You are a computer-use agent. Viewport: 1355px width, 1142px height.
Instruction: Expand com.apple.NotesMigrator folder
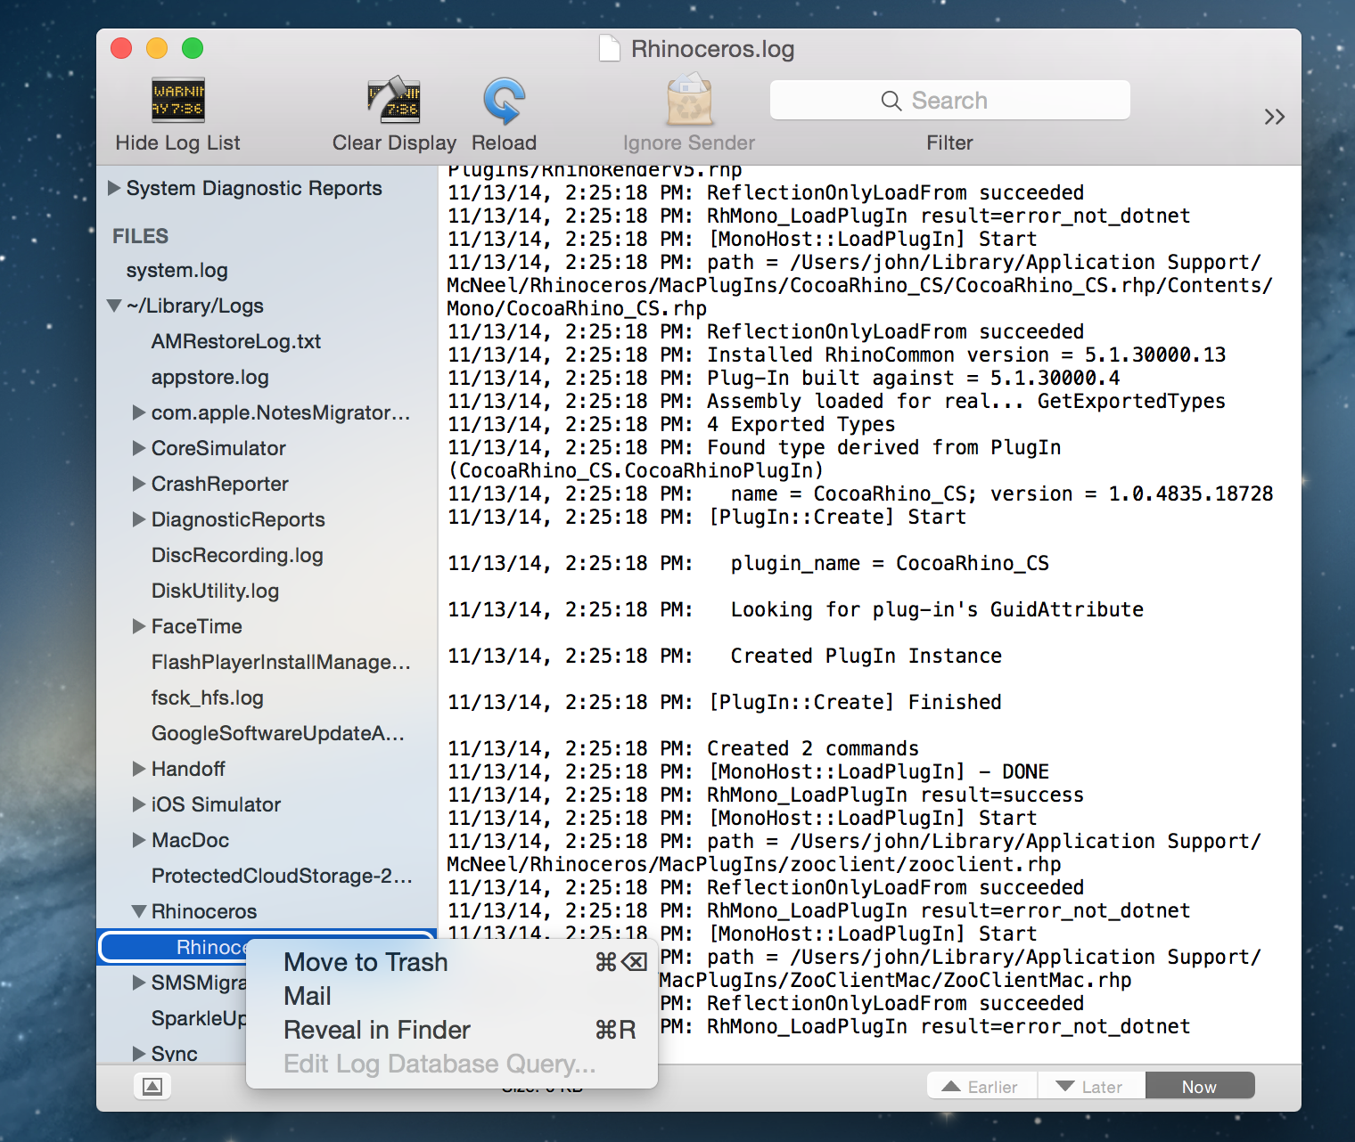coord(139,412)
